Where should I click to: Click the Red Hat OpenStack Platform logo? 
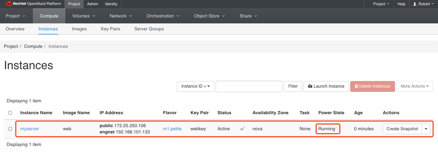(x=33, y=4)
